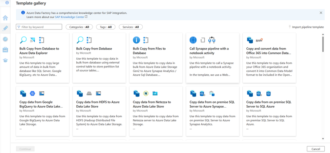Click the Data Lake icon on Google BigQuery card
This screenshot has width=330, height=153.
pos(42,93)
